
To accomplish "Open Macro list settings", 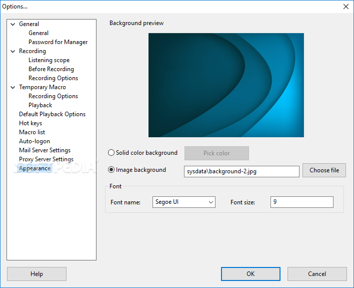I will [32, 132].
